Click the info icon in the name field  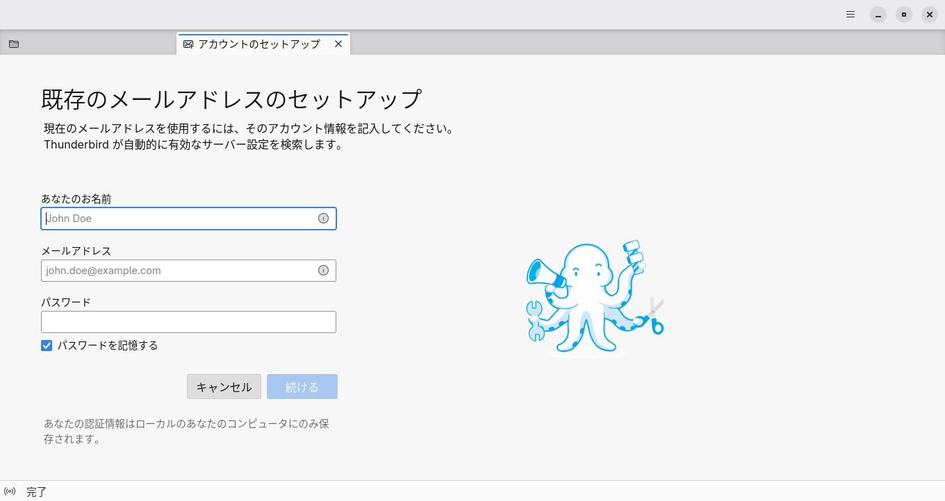(323, 218)
